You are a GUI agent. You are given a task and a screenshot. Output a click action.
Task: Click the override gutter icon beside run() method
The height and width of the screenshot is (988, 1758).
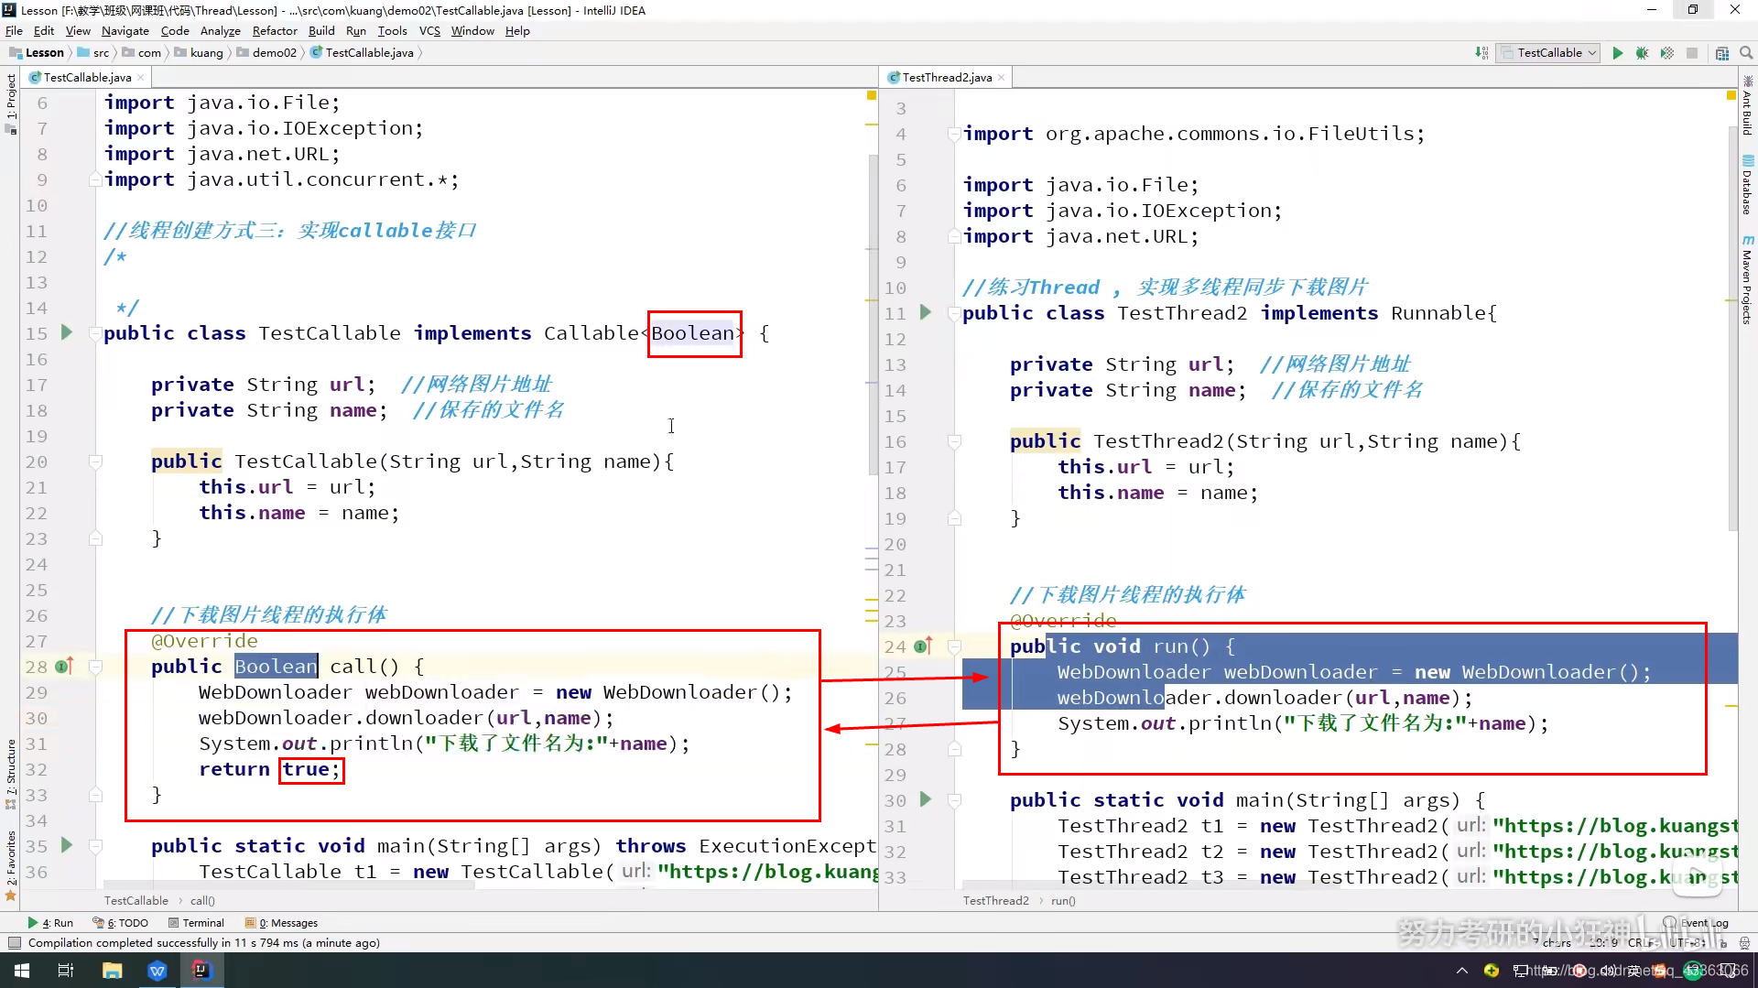pos(923,646)
